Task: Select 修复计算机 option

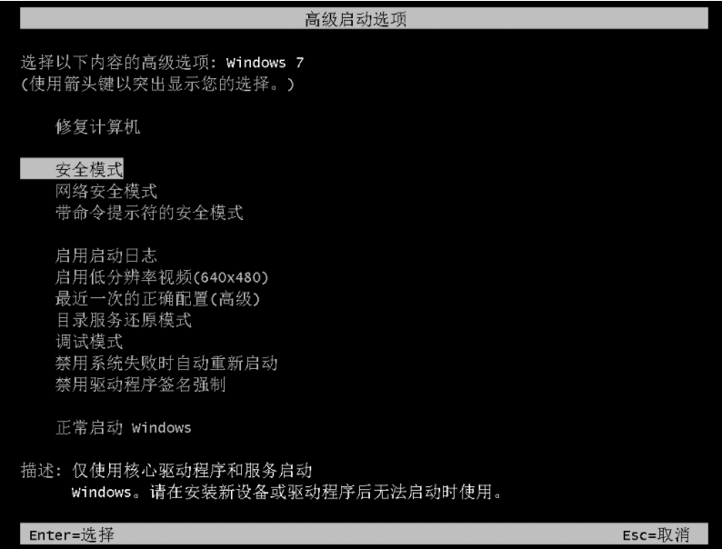Action: click(x=97, y=126)
